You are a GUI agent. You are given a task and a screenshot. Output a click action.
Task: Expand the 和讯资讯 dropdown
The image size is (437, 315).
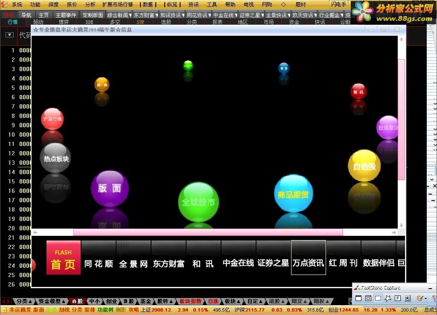172,15
